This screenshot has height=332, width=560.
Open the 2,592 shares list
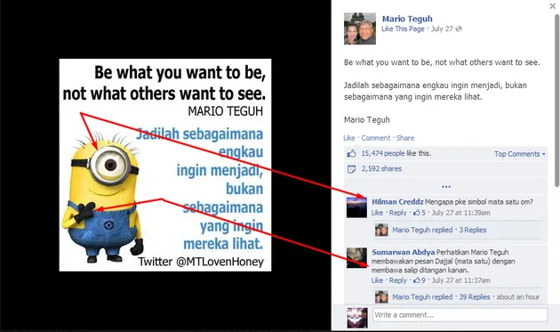(381, 169)
